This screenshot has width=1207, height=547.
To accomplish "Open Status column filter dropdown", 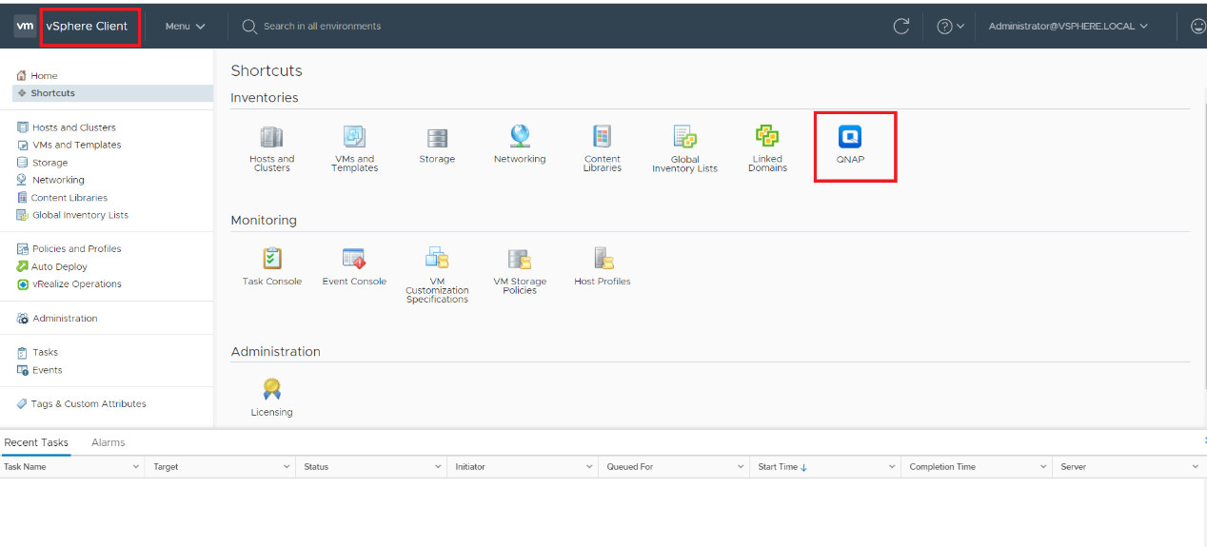I will (438, 467).
